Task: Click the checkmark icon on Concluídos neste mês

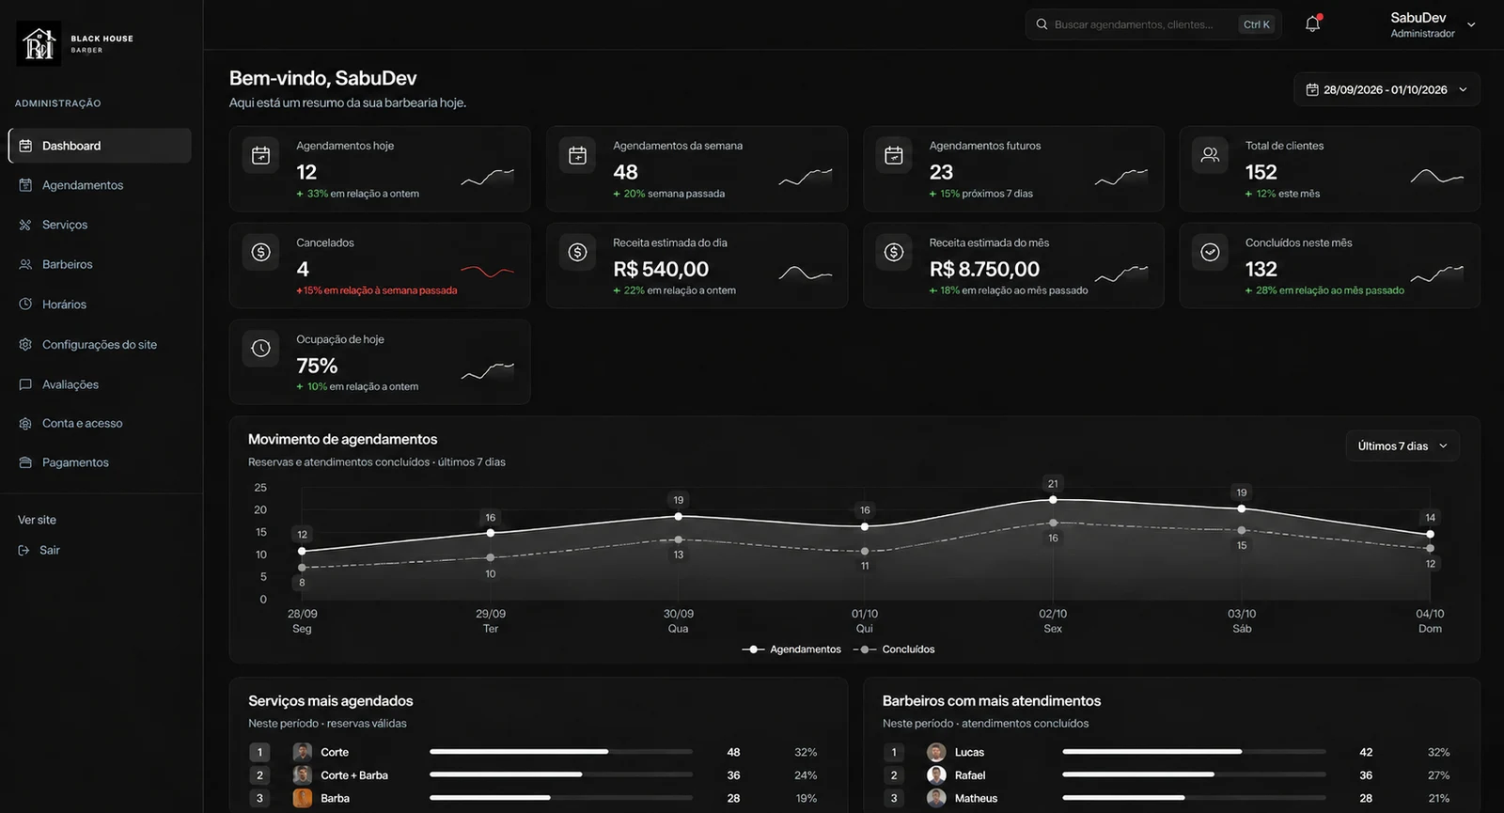Action: [x=1210, y=252]
